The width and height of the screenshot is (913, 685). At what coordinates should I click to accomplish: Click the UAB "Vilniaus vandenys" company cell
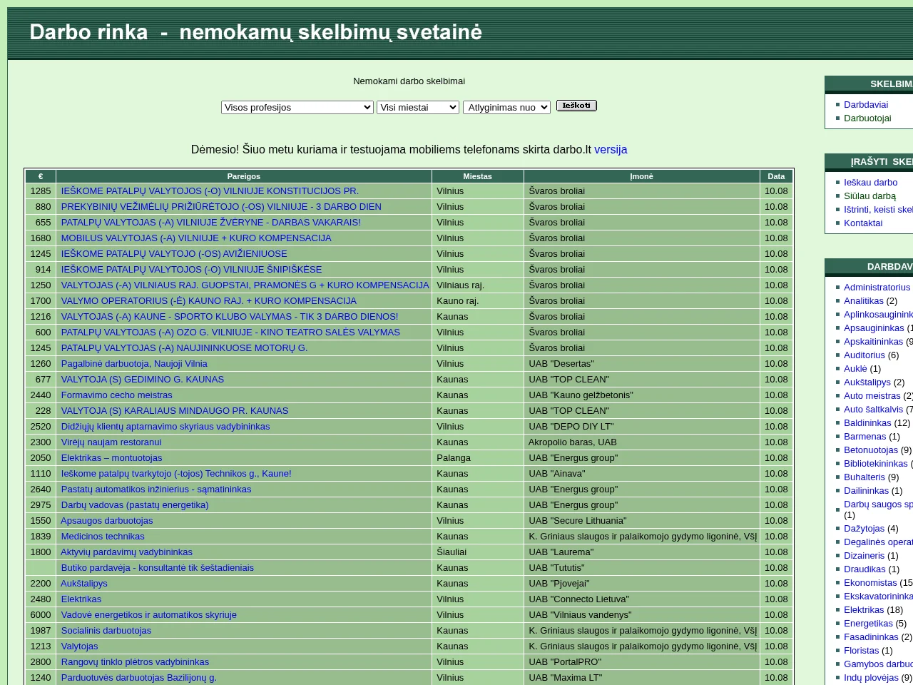pyautogui.click(x=642, y=615)
